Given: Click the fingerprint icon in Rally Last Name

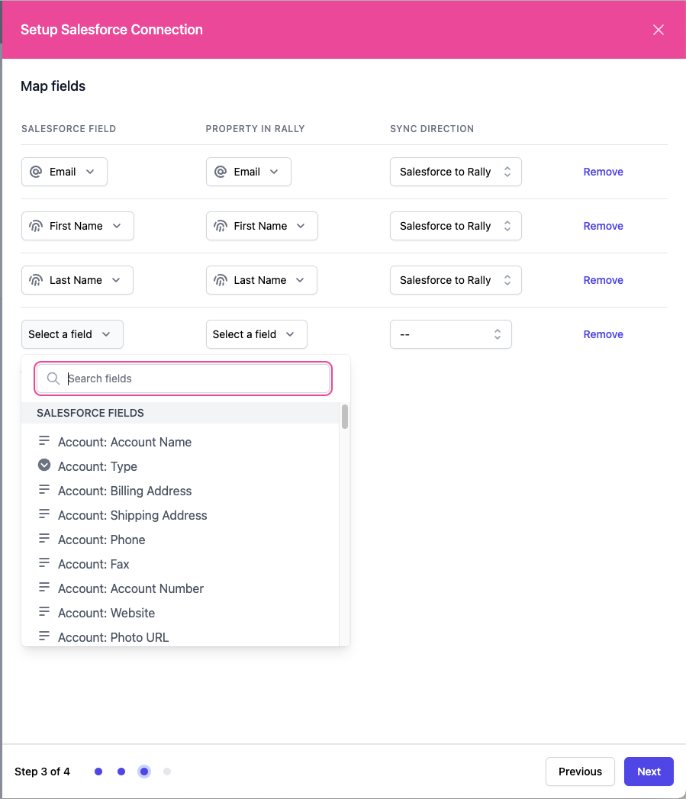Looking at the screenshot, I should [x=221, y=280].
